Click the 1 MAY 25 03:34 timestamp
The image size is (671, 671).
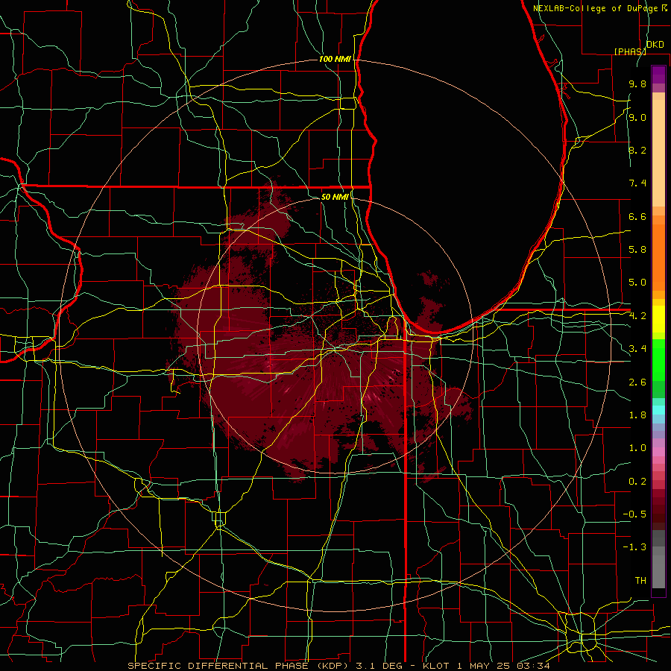click(x=503, y=666)
